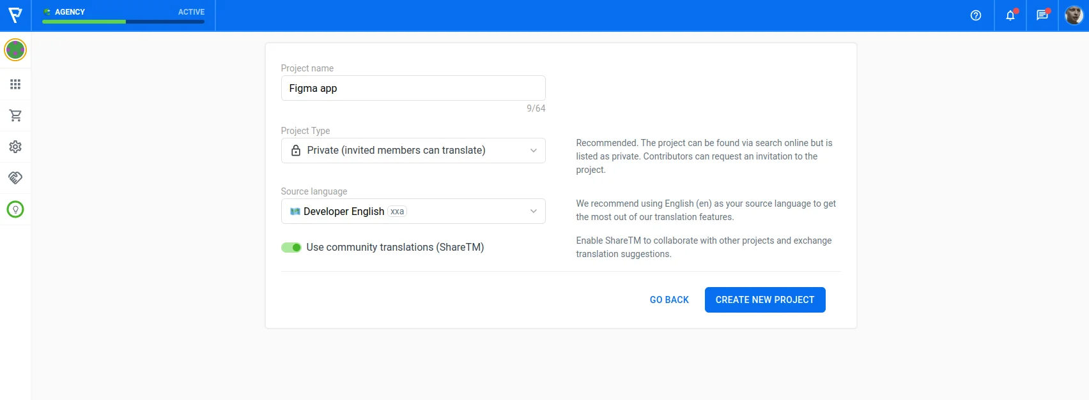1089x400 pixels.
Task: Click the 'Use community translations (ShareTM)' label
Action: coord(395,248)
